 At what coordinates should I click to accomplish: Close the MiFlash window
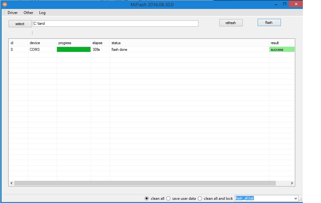[296, 4]
